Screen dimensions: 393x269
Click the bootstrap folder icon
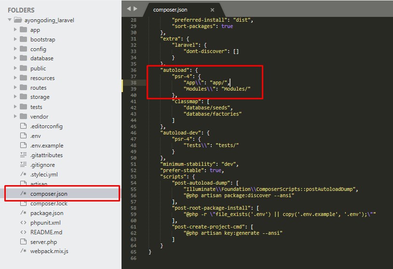[23, 39]
